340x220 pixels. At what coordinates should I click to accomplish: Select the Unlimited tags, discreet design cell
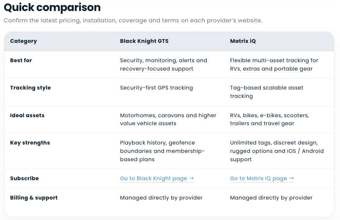(x=277, y=151)
